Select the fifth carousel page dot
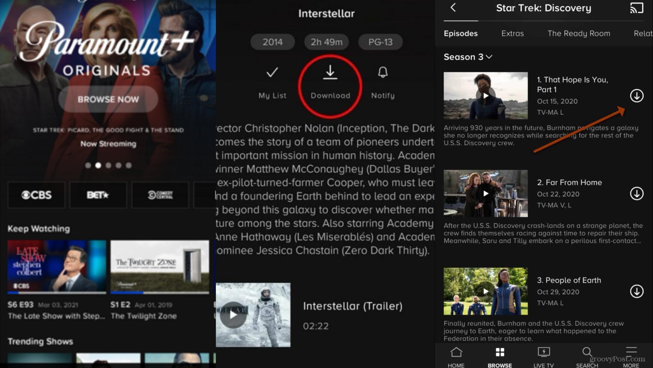Image resolution: width=653 pixels, height=368 pixels. coord(129,165)
